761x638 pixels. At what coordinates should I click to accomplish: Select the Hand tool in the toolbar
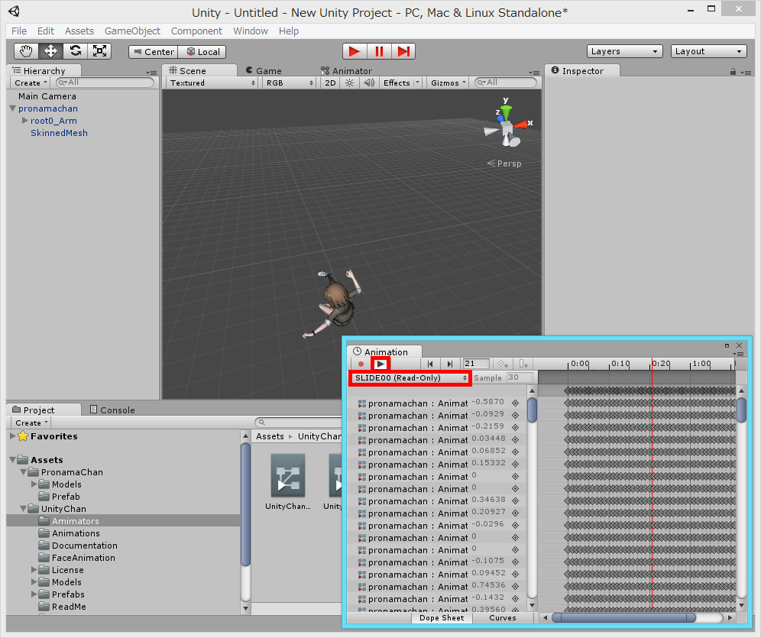pos(26,50)
